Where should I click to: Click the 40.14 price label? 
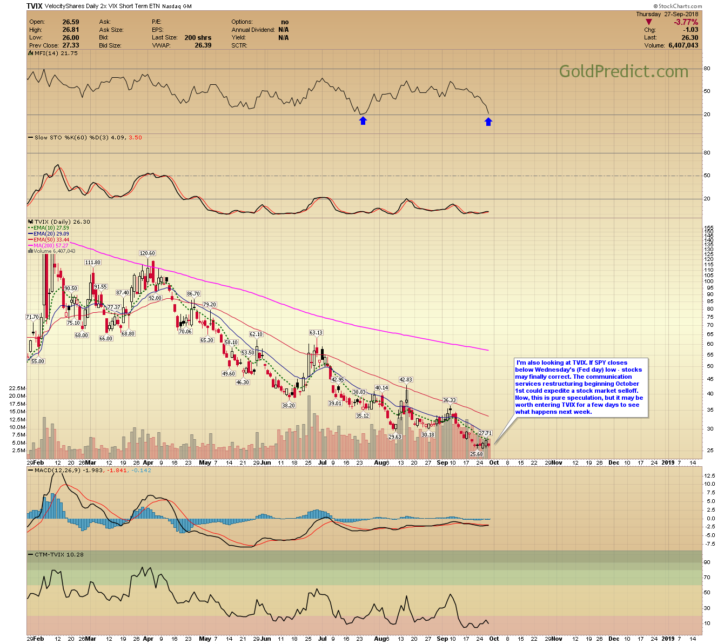coord(381,388)
